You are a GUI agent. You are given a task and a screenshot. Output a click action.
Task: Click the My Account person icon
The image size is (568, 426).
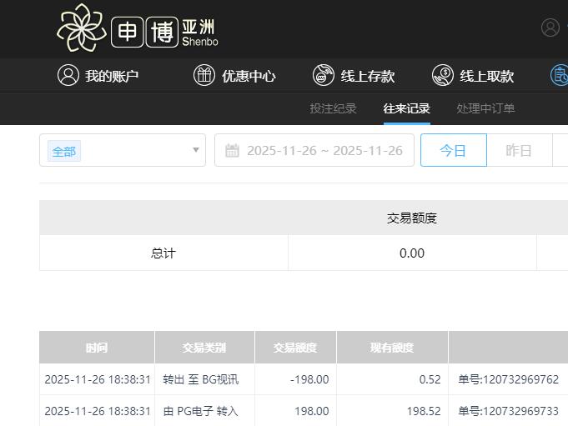click(68, 75)
